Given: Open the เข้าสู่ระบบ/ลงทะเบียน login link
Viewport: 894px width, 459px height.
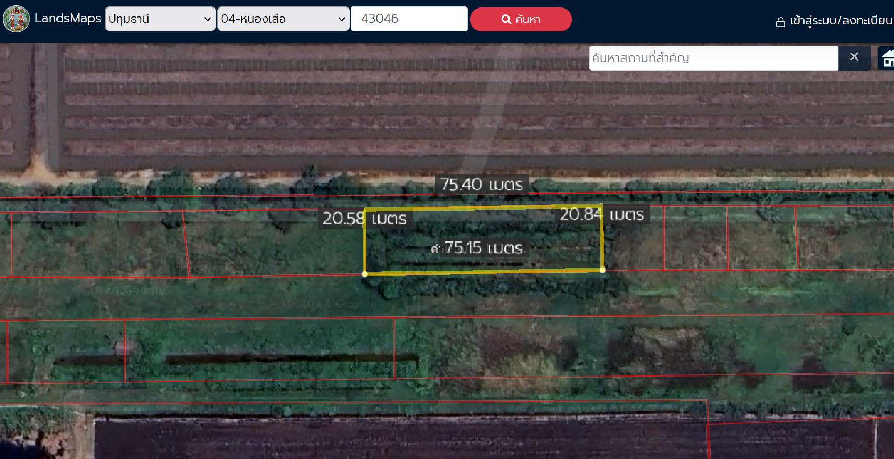Looking at the screenshot, I should [840, 21].
